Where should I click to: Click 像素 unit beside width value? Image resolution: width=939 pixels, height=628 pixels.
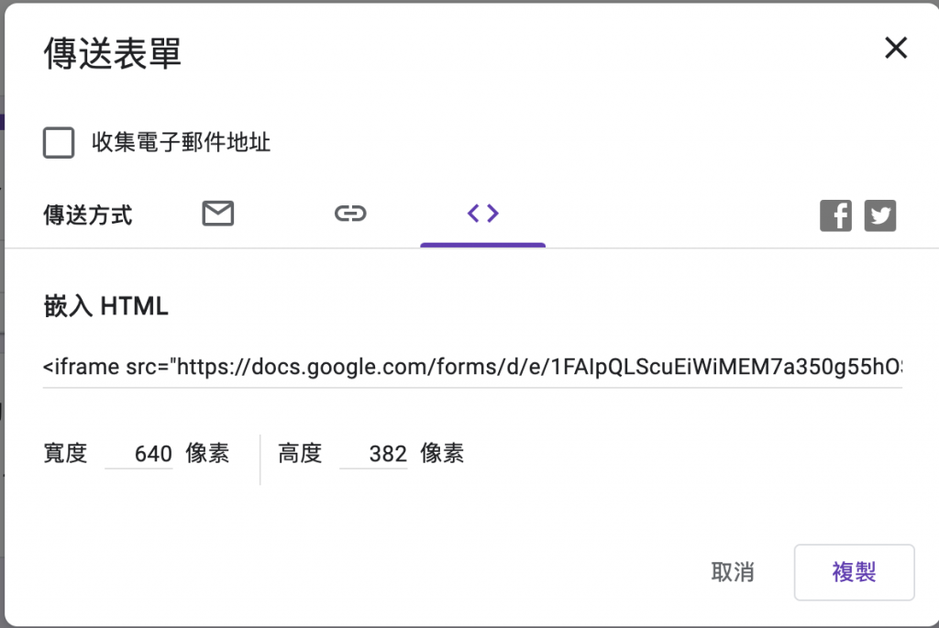tap(208, 453)
